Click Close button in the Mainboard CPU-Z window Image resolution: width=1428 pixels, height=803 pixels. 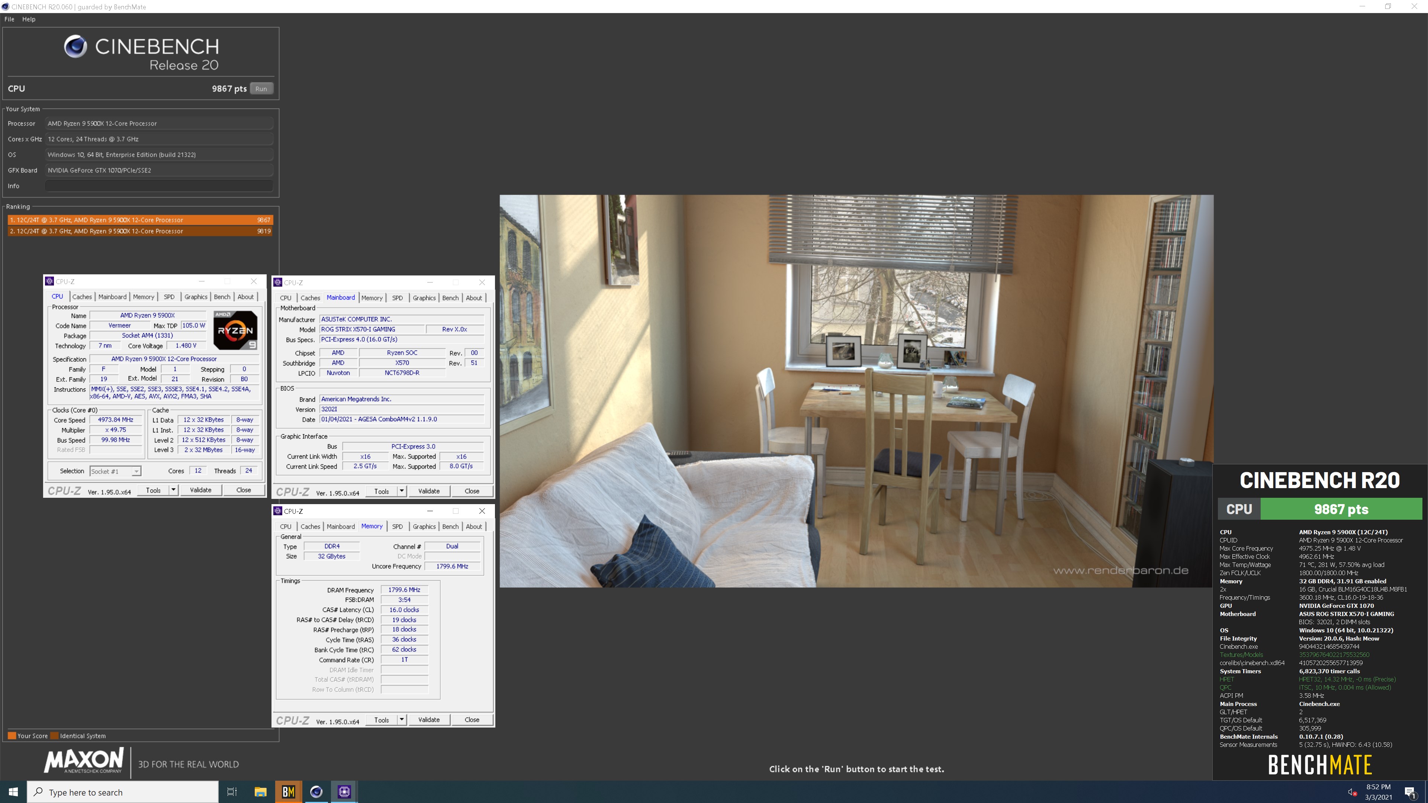[x=472, y=491]
